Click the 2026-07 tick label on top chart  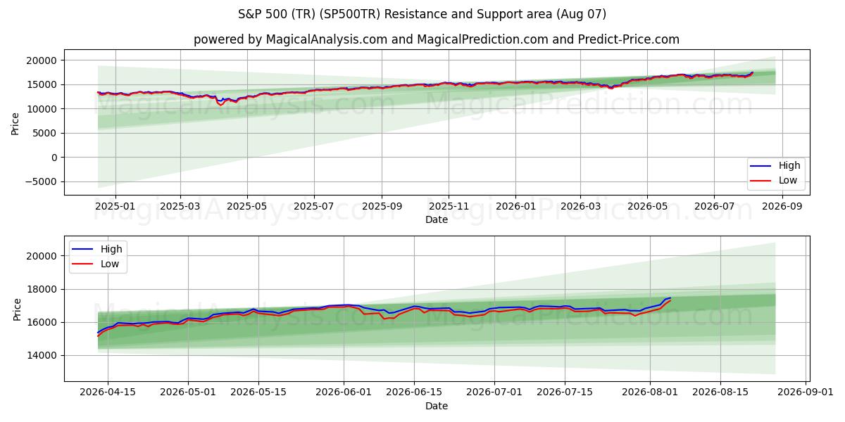tap(713, 207)
